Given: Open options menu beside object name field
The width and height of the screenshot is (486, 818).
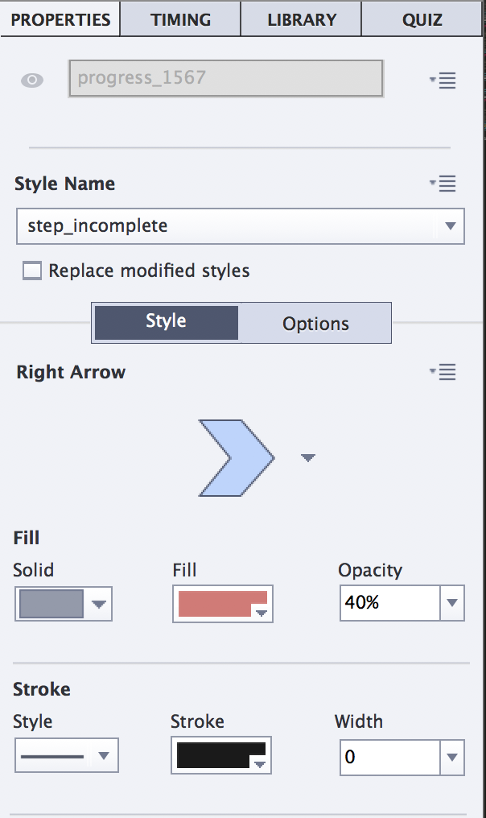Looking at the screenshot, I should point(443,81).
